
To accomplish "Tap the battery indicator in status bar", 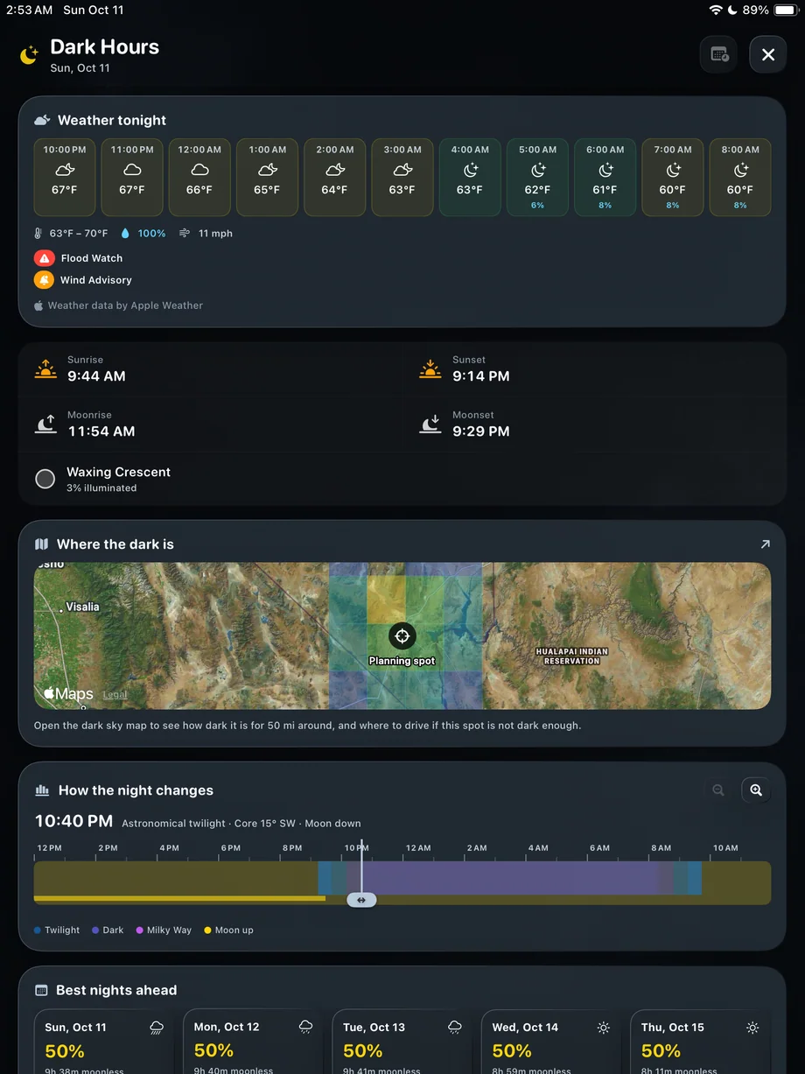I will [785, 10].
